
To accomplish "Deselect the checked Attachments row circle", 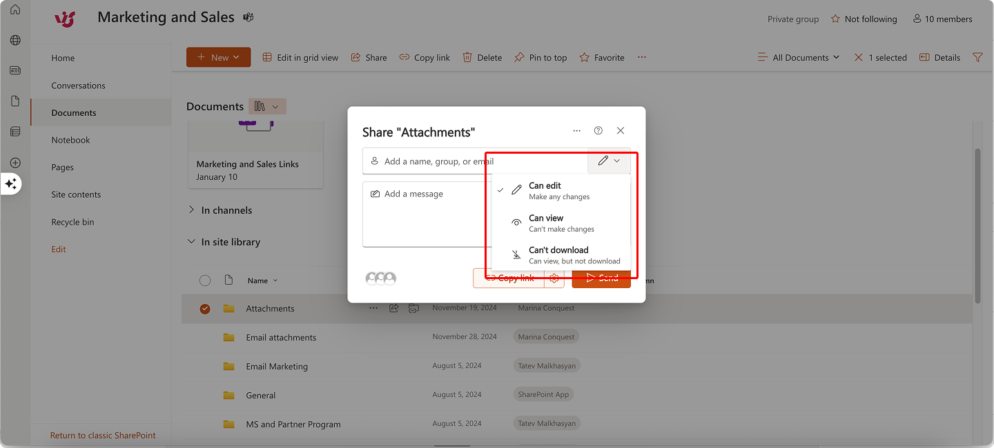I will click(x=205, y=308).
